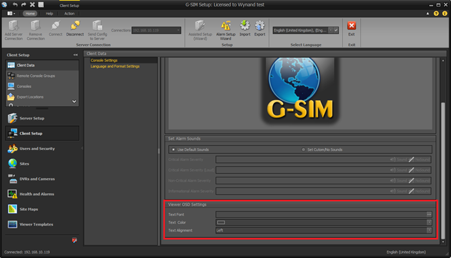
Task: Select Language and Format Settings entry
Action: (115, 67)
